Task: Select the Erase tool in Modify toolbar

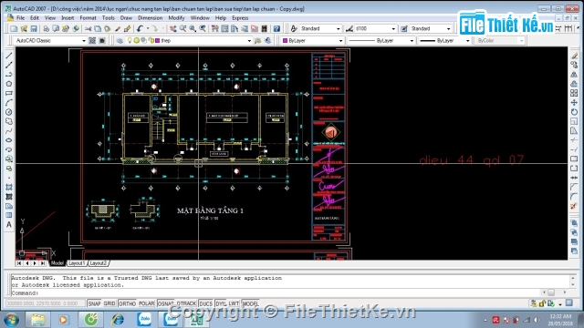Action: coord(574,56)
